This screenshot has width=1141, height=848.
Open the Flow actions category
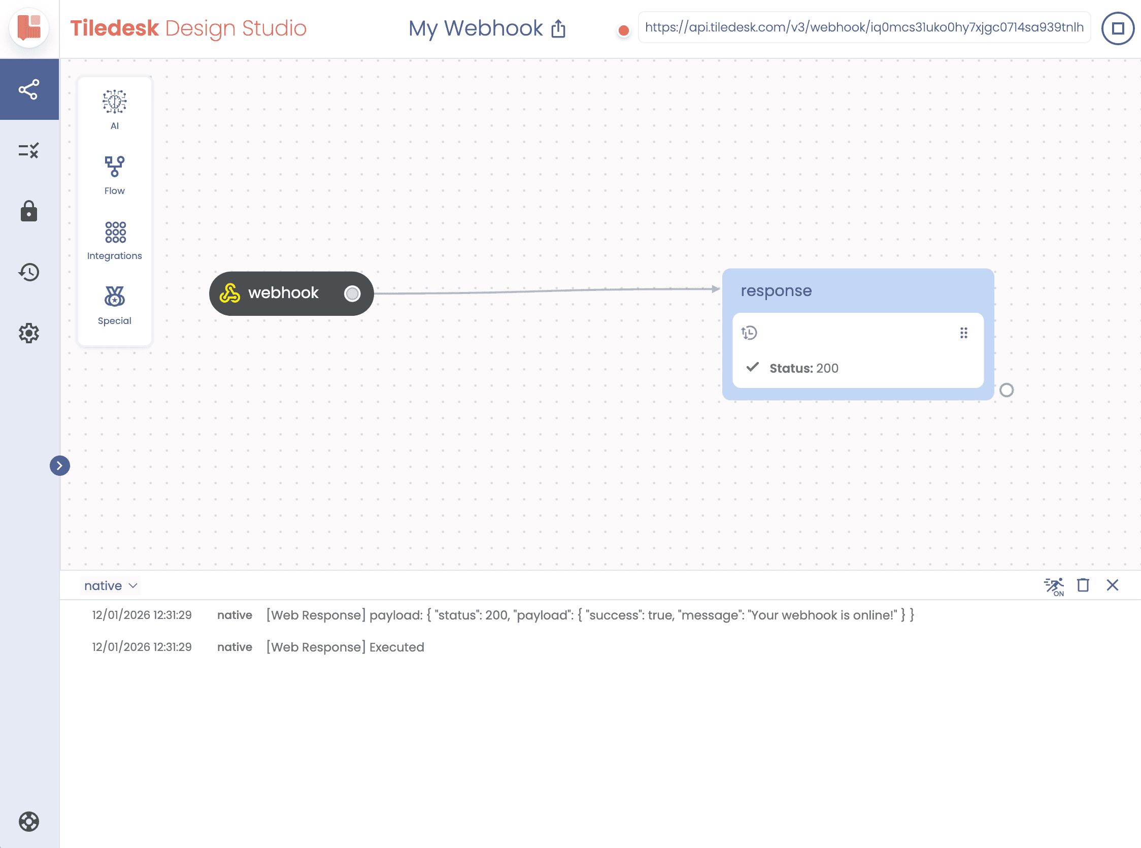114,176
